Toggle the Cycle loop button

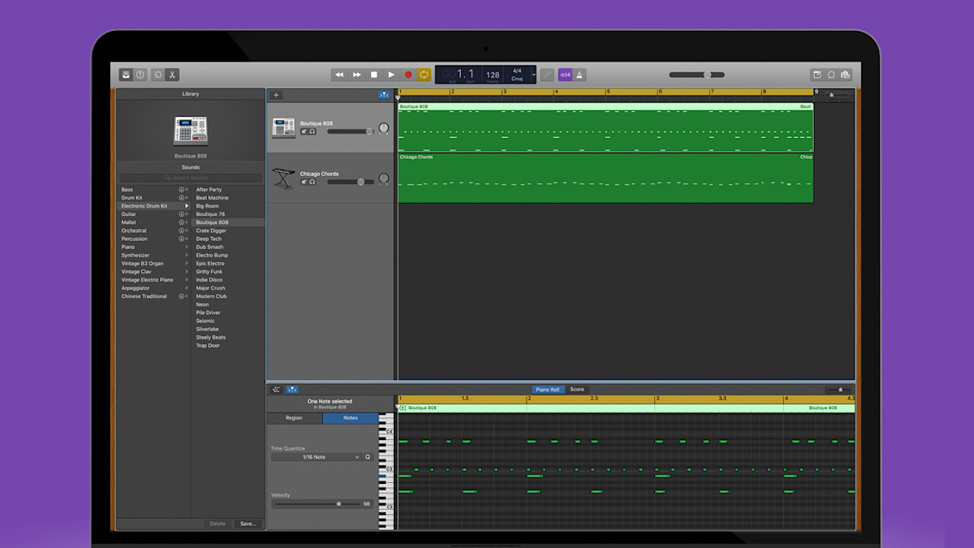click(x=424, y=75)
